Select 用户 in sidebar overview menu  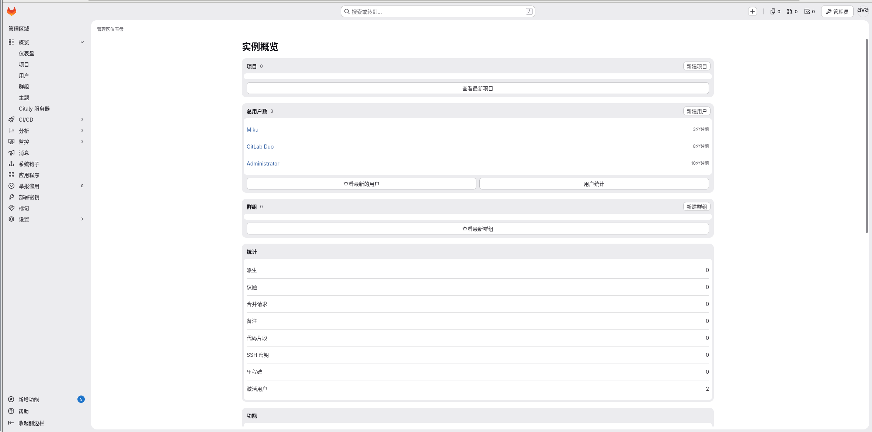point(24,76)
